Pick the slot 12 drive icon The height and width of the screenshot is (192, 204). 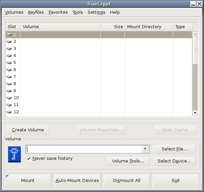9,112
